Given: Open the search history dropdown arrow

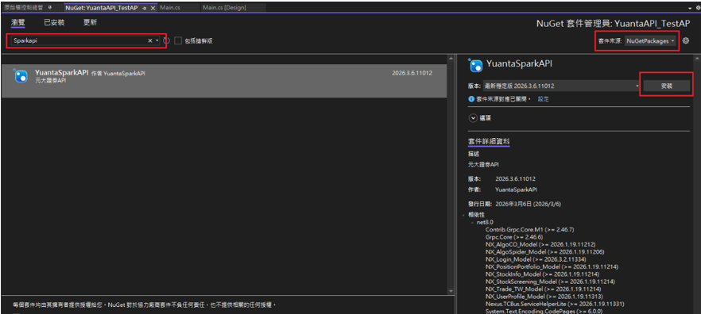Looking at the screenshot, I should tap(157, 40).
